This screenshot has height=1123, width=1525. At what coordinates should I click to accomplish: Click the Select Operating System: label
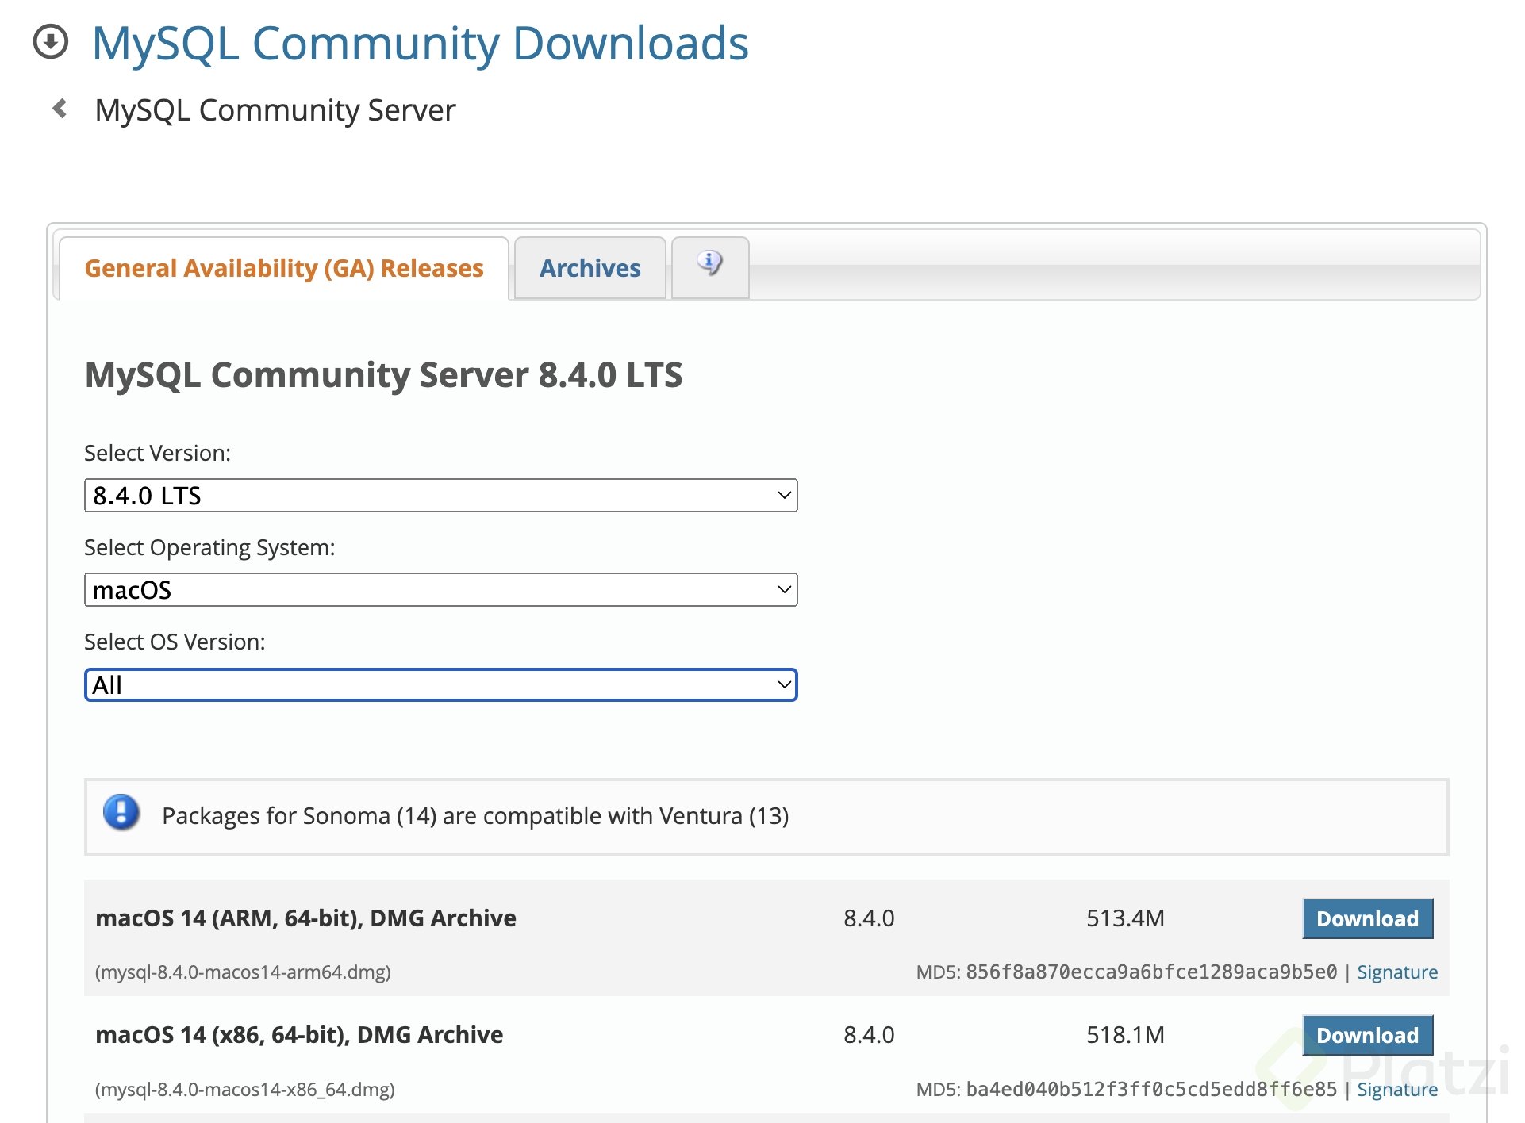(x=209, y=547)
